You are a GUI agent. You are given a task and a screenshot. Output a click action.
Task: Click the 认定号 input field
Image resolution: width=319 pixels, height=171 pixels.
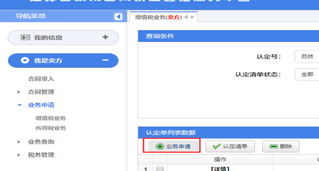[x=307, y=57]
